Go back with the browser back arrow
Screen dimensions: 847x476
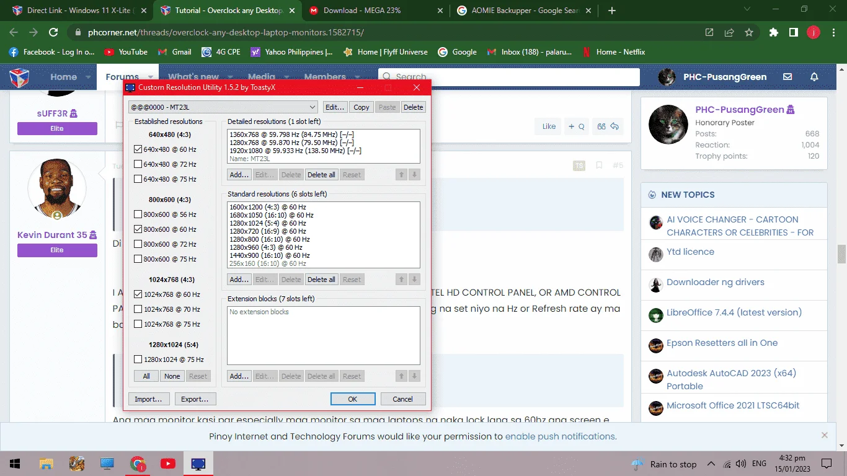click(x=14, y=32)
